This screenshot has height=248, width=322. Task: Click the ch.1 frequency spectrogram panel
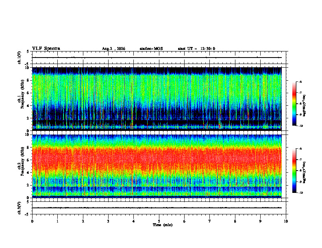click(157, 99)
